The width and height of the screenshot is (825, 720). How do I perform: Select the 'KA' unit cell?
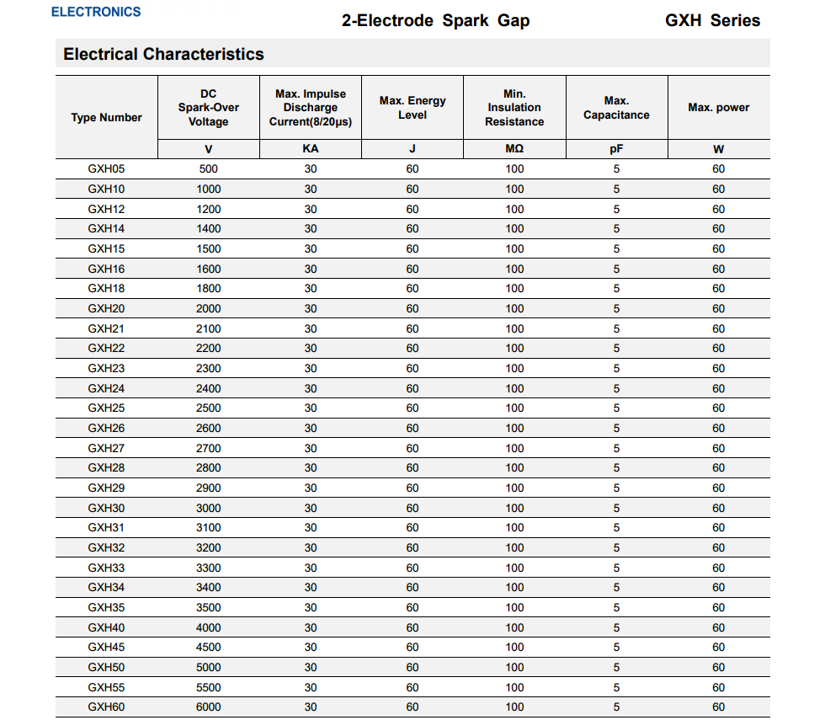click(311, 149)
